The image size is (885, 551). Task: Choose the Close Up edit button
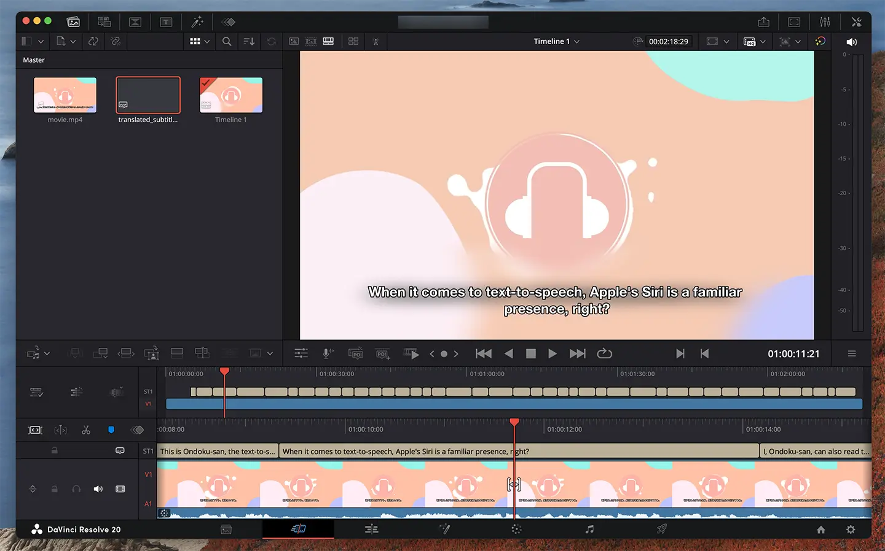click(151, 353)
